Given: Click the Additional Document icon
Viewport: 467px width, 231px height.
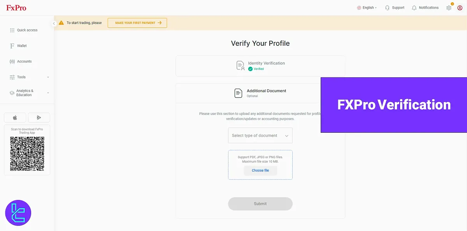Looking at the screenshot, I should (x=238, y=93).
